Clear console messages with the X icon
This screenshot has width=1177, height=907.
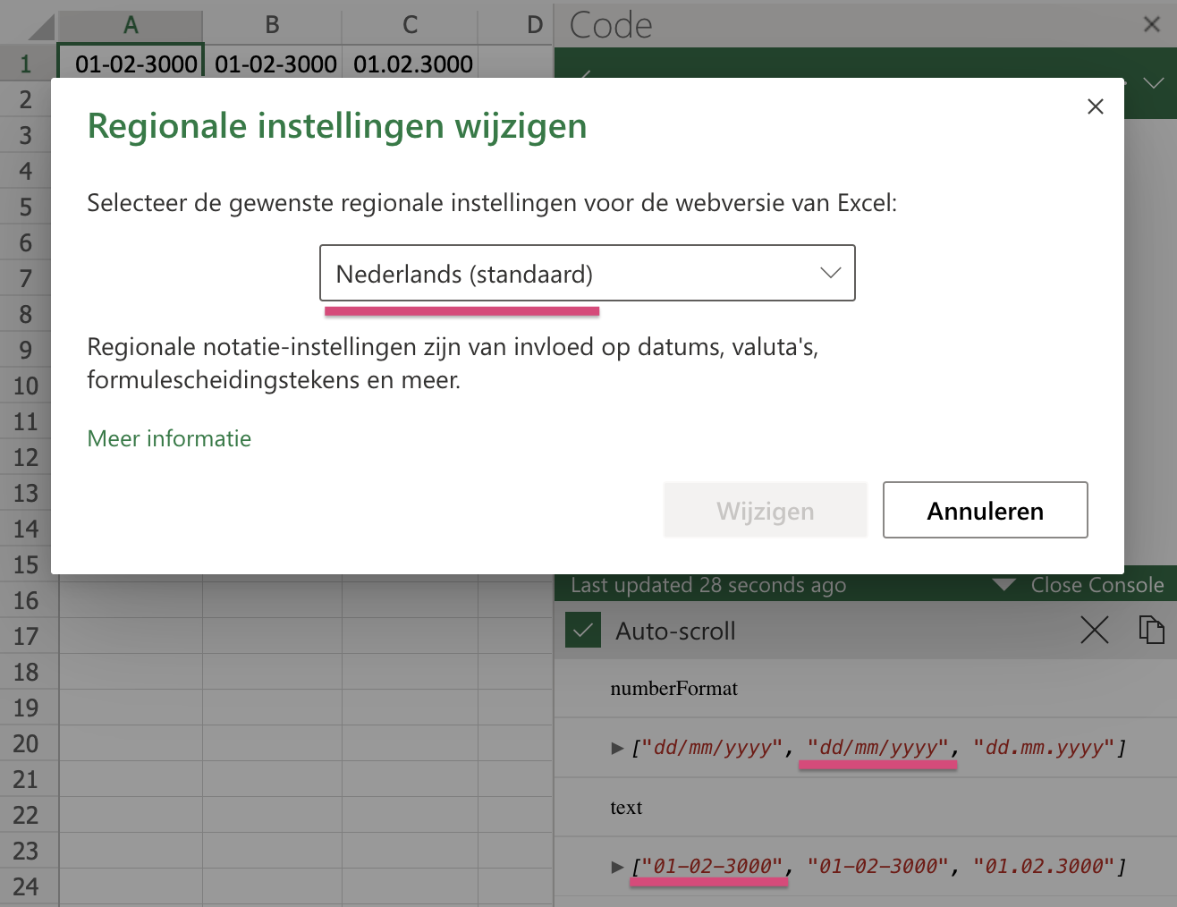pos(1094,631)
